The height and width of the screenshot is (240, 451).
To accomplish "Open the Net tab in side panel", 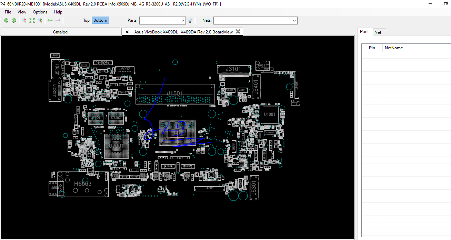I will click(378, 32).
